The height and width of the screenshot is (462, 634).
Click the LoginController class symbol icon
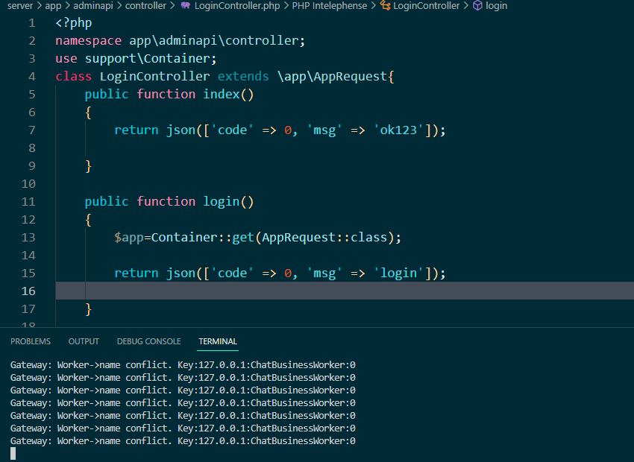[x=385, y=6]
